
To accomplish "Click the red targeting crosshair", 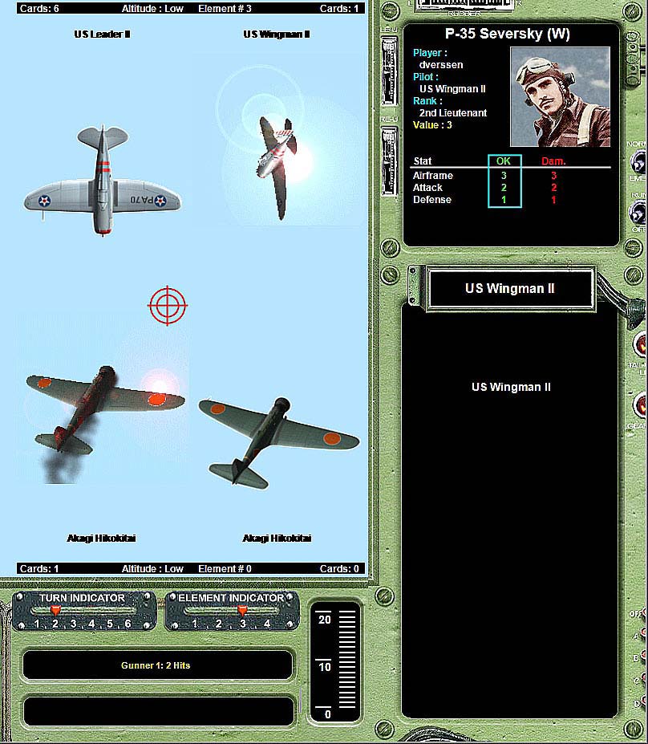I will click(x=168, y=305).
